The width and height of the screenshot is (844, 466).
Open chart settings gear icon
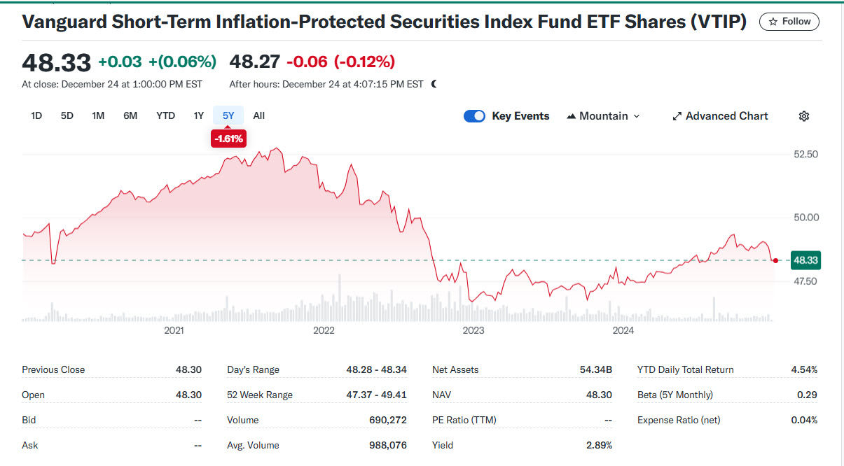(x=804, y=116)
